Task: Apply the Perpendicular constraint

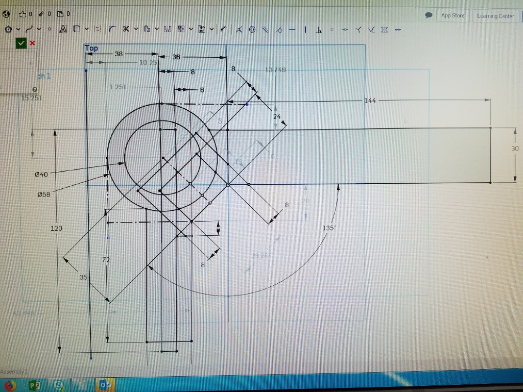Action: pos(318,30)
